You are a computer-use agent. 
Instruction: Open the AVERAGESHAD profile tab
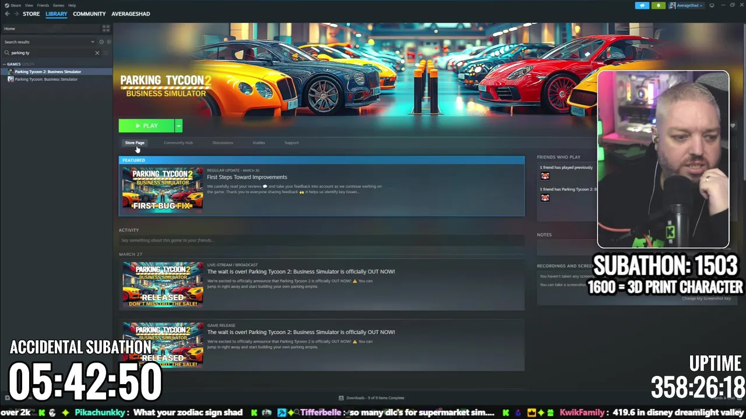pos(131,14)
